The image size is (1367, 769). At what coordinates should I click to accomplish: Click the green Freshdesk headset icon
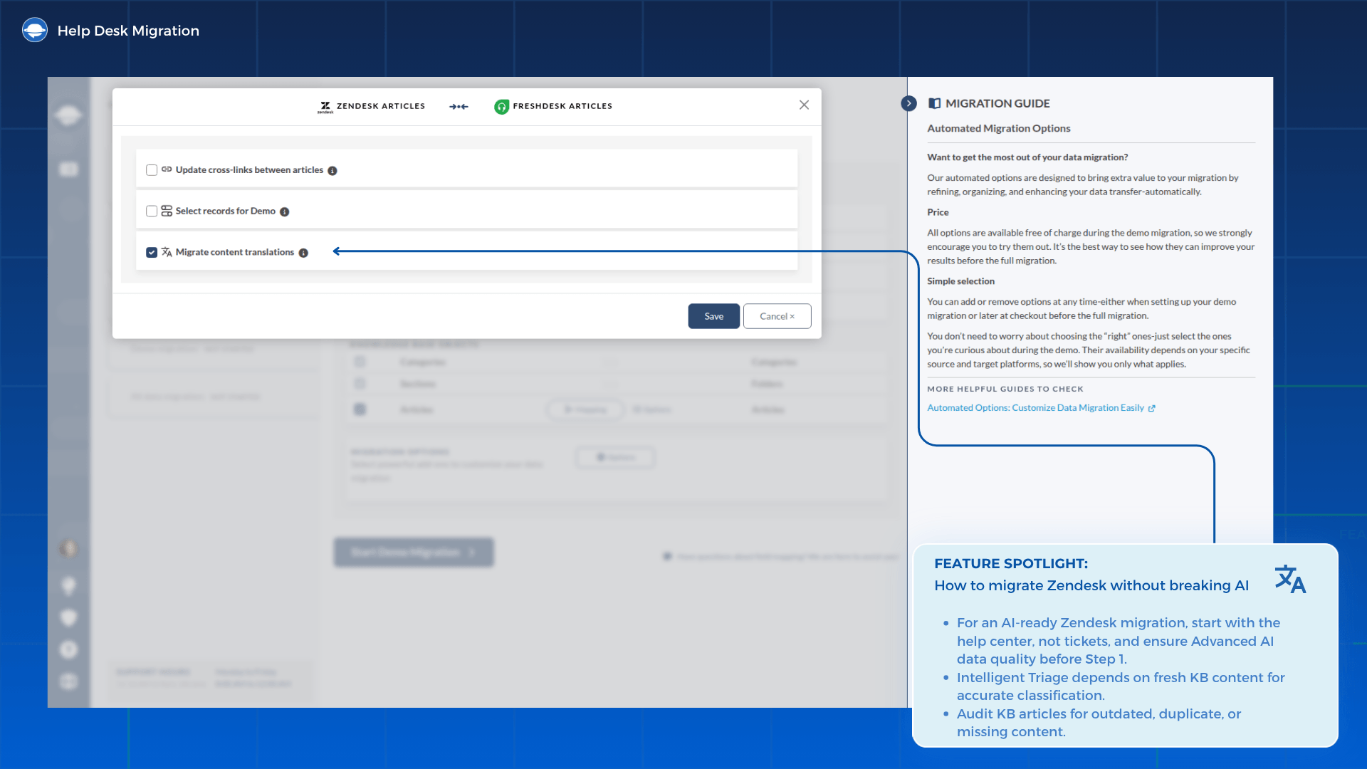[502, 107]
